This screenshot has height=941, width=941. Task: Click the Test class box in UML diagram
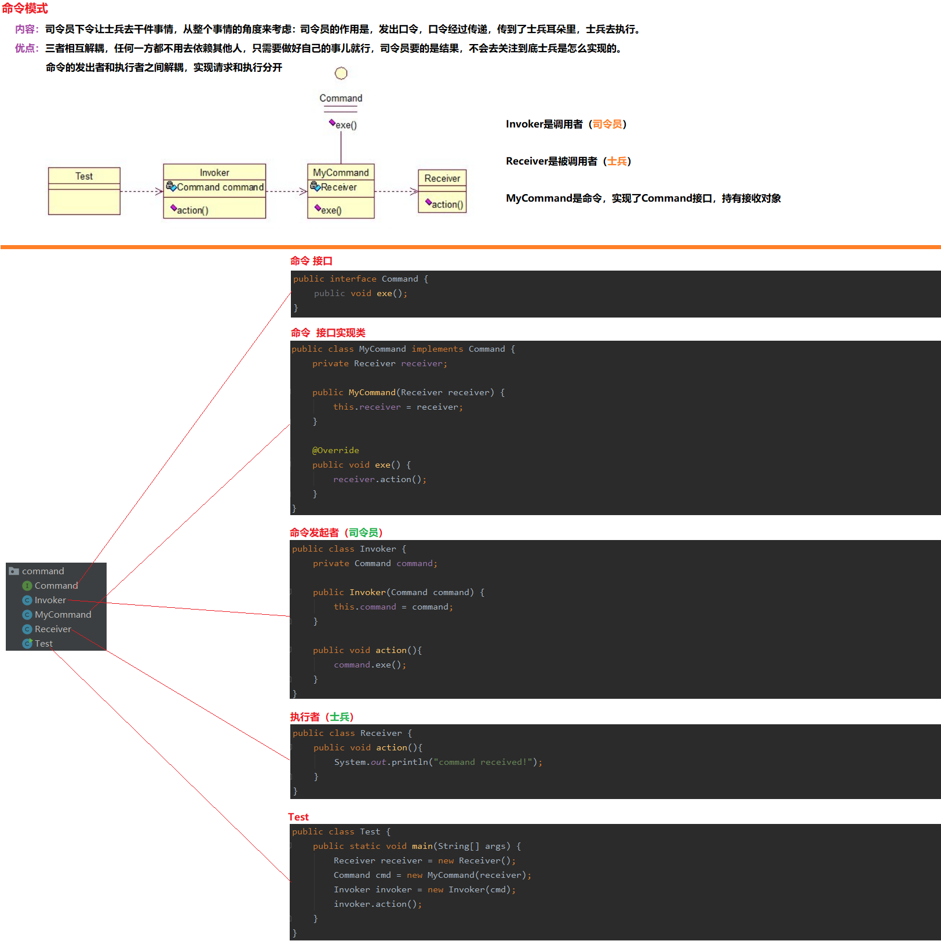coord(84,191)
